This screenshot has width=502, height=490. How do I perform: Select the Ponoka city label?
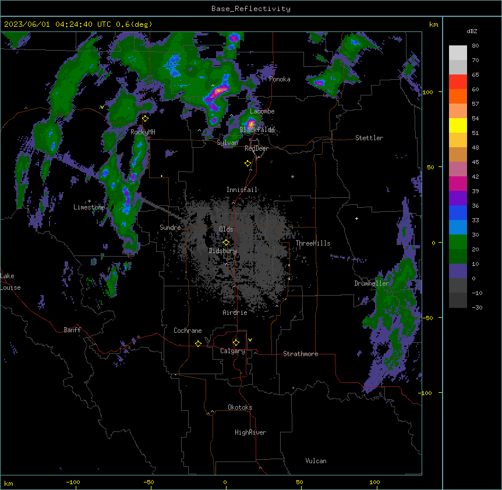(x=280, y=79)
